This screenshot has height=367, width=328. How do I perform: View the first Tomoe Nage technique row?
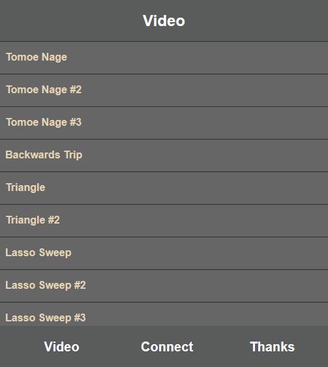[x=164, y=57]
